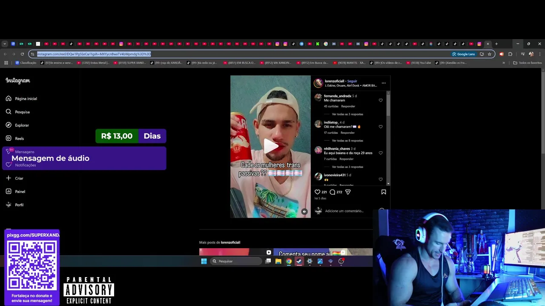This screenshot has width=545, height=306.
Task: Click the Instagram logo
Action: point(18,80)
